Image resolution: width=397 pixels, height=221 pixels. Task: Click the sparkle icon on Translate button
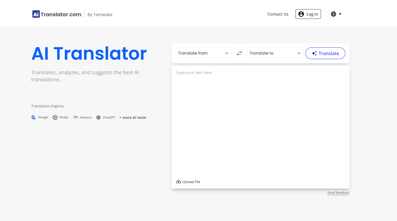(314, 53)
